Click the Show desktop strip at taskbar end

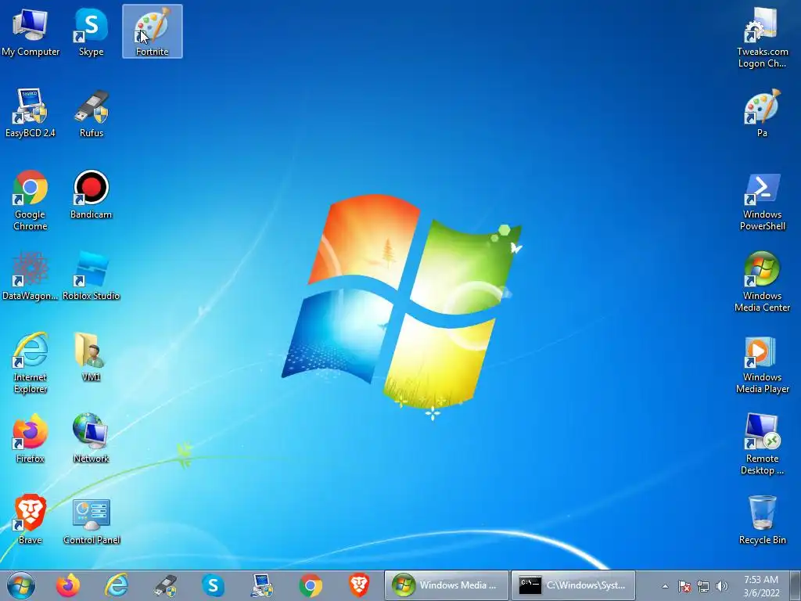click(x=795, y=585)
